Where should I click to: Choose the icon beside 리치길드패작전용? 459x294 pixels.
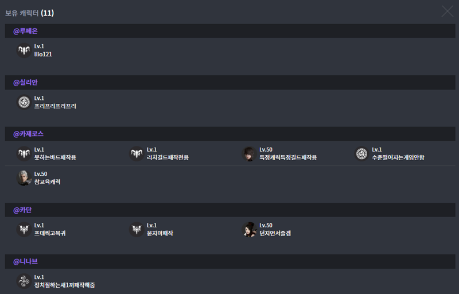(x=137, y=154)
